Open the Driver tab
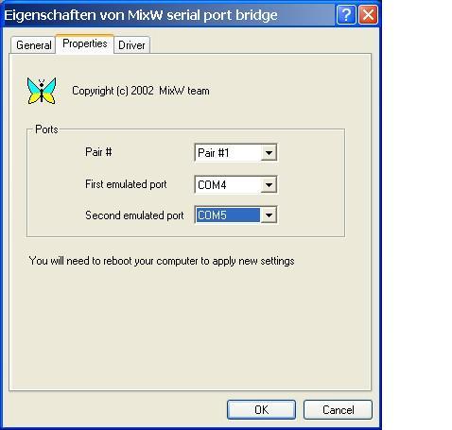The image size is (452, 430). (131, 45)
